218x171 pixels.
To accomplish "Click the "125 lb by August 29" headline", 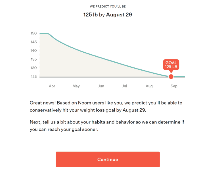I will [x=108, y=15].
